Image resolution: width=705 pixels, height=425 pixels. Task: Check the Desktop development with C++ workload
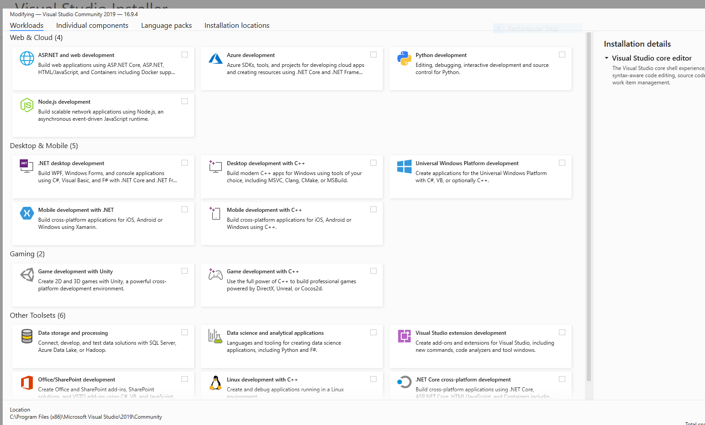pyautogui.click(x=373, y=163)
